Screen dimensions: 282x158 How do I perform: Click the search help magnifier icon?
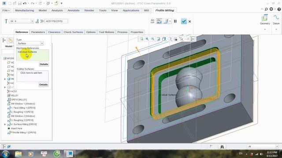pyautogui.click(x=266, y=9)
